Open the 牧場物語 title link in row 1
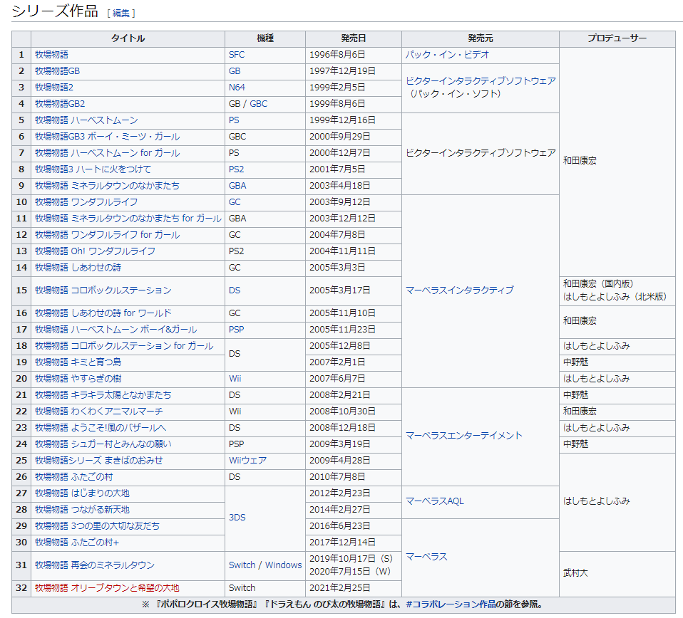Viewport: 683px width, 618px height. click(51, 55)
